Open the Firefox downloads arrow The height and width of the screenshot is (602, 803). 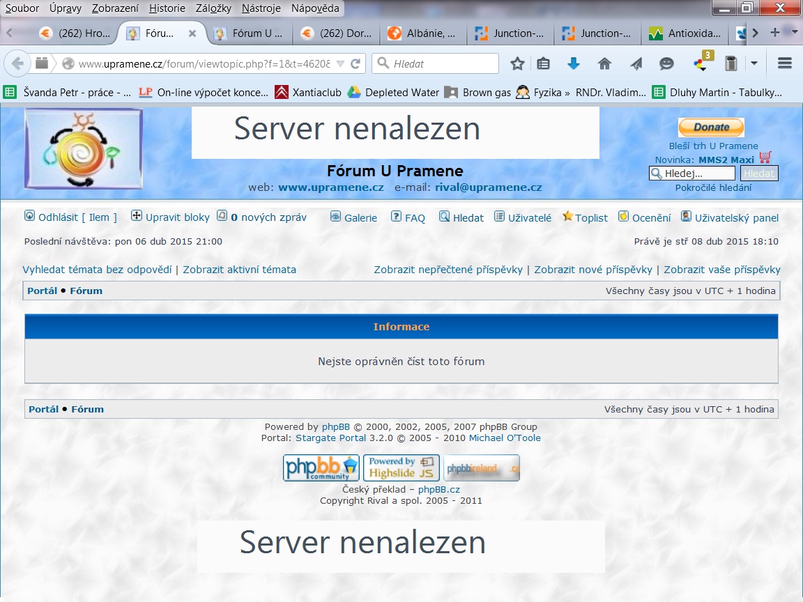coord(574,63)
